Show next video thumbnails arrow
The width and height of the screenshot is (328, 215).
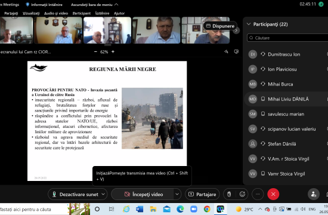(x=236, y=30)
